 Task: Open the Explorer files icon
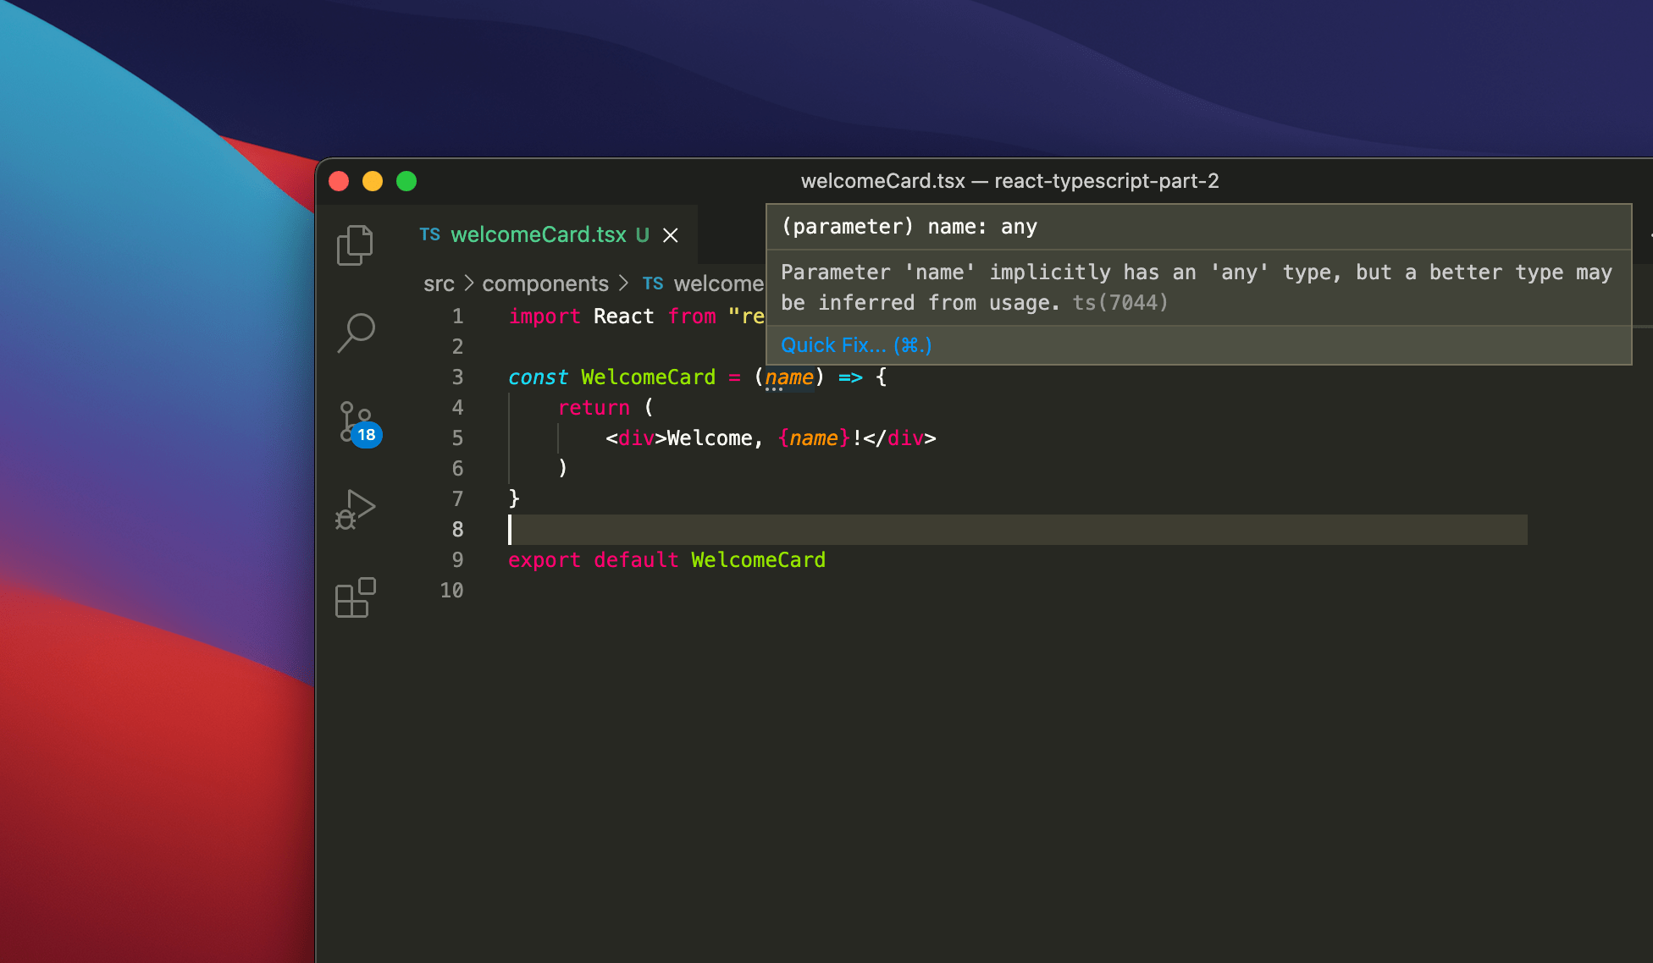pos(355,245)
